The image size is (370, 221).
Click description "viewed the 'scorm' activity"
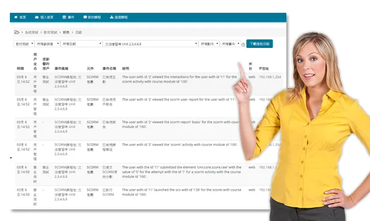(180, 145)
